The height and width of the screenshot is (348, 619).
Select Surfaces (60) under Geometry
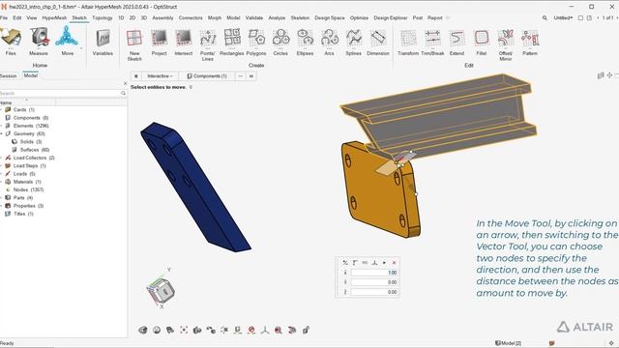[x=35, y=150]
